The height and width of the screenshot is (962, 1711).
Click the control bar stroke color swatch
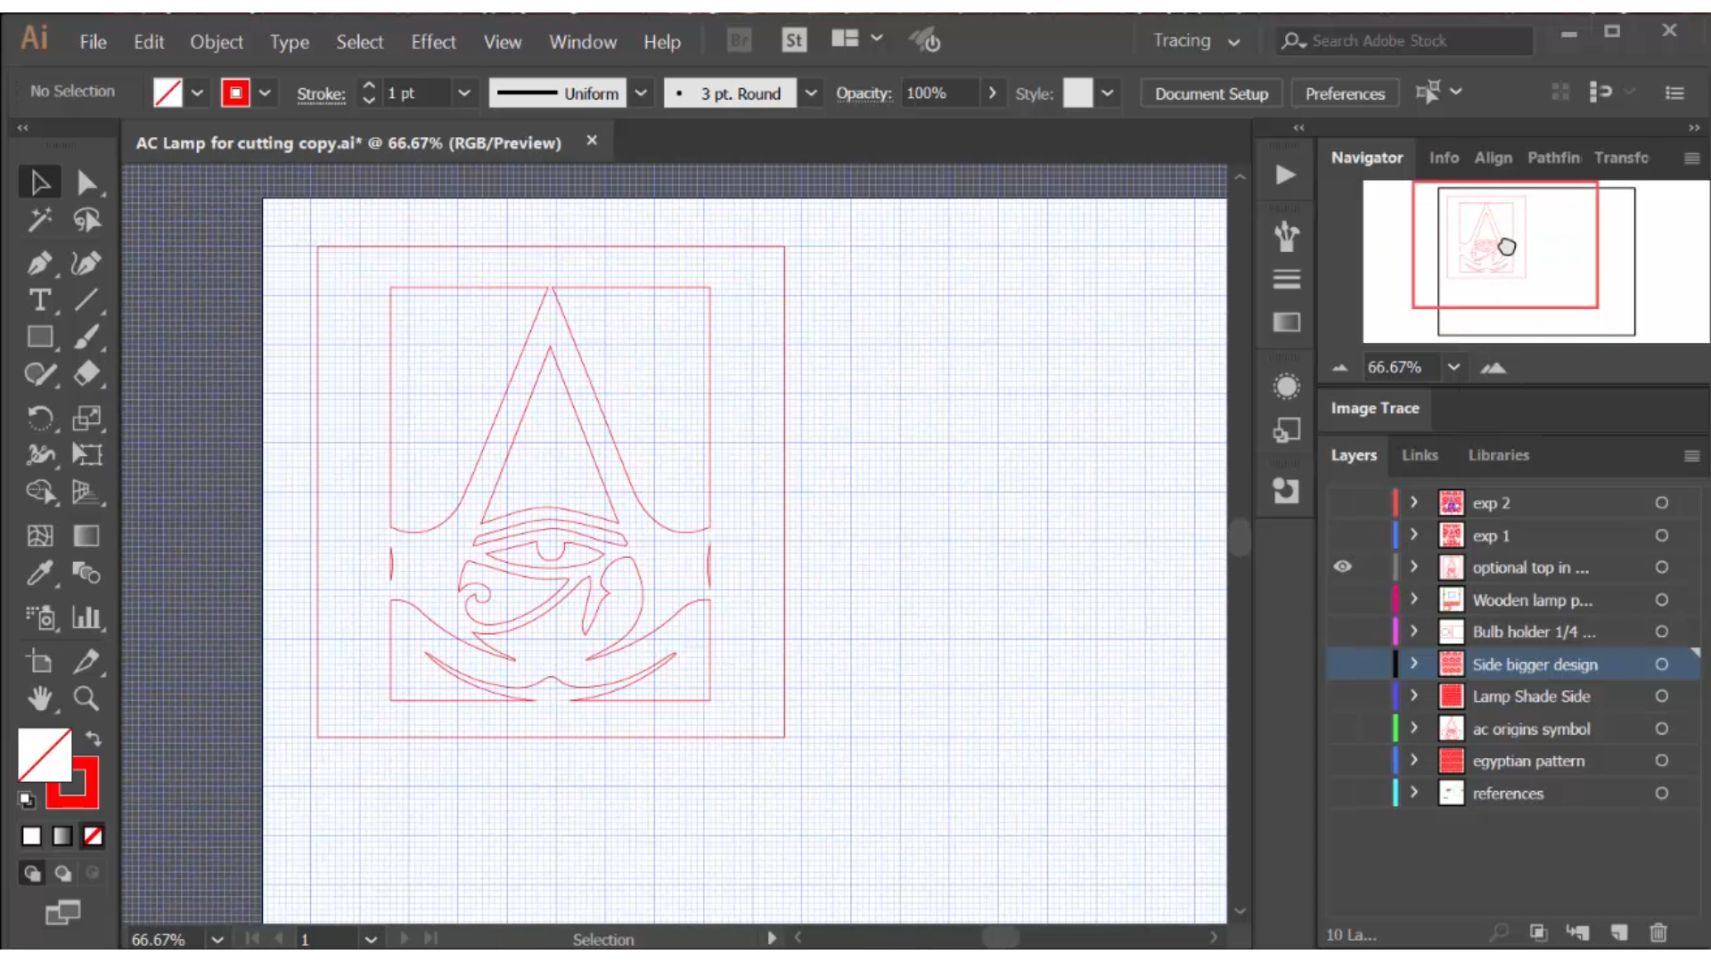tap(235, 93)
